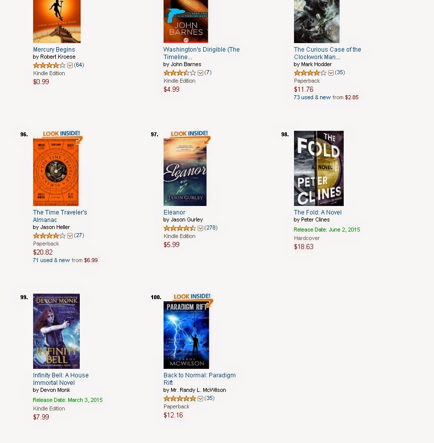Image resolution: width=434 pixels, height=443 pixels.
Task: Expand rating arrow for Back to Normal
Action: pos(200,398)
